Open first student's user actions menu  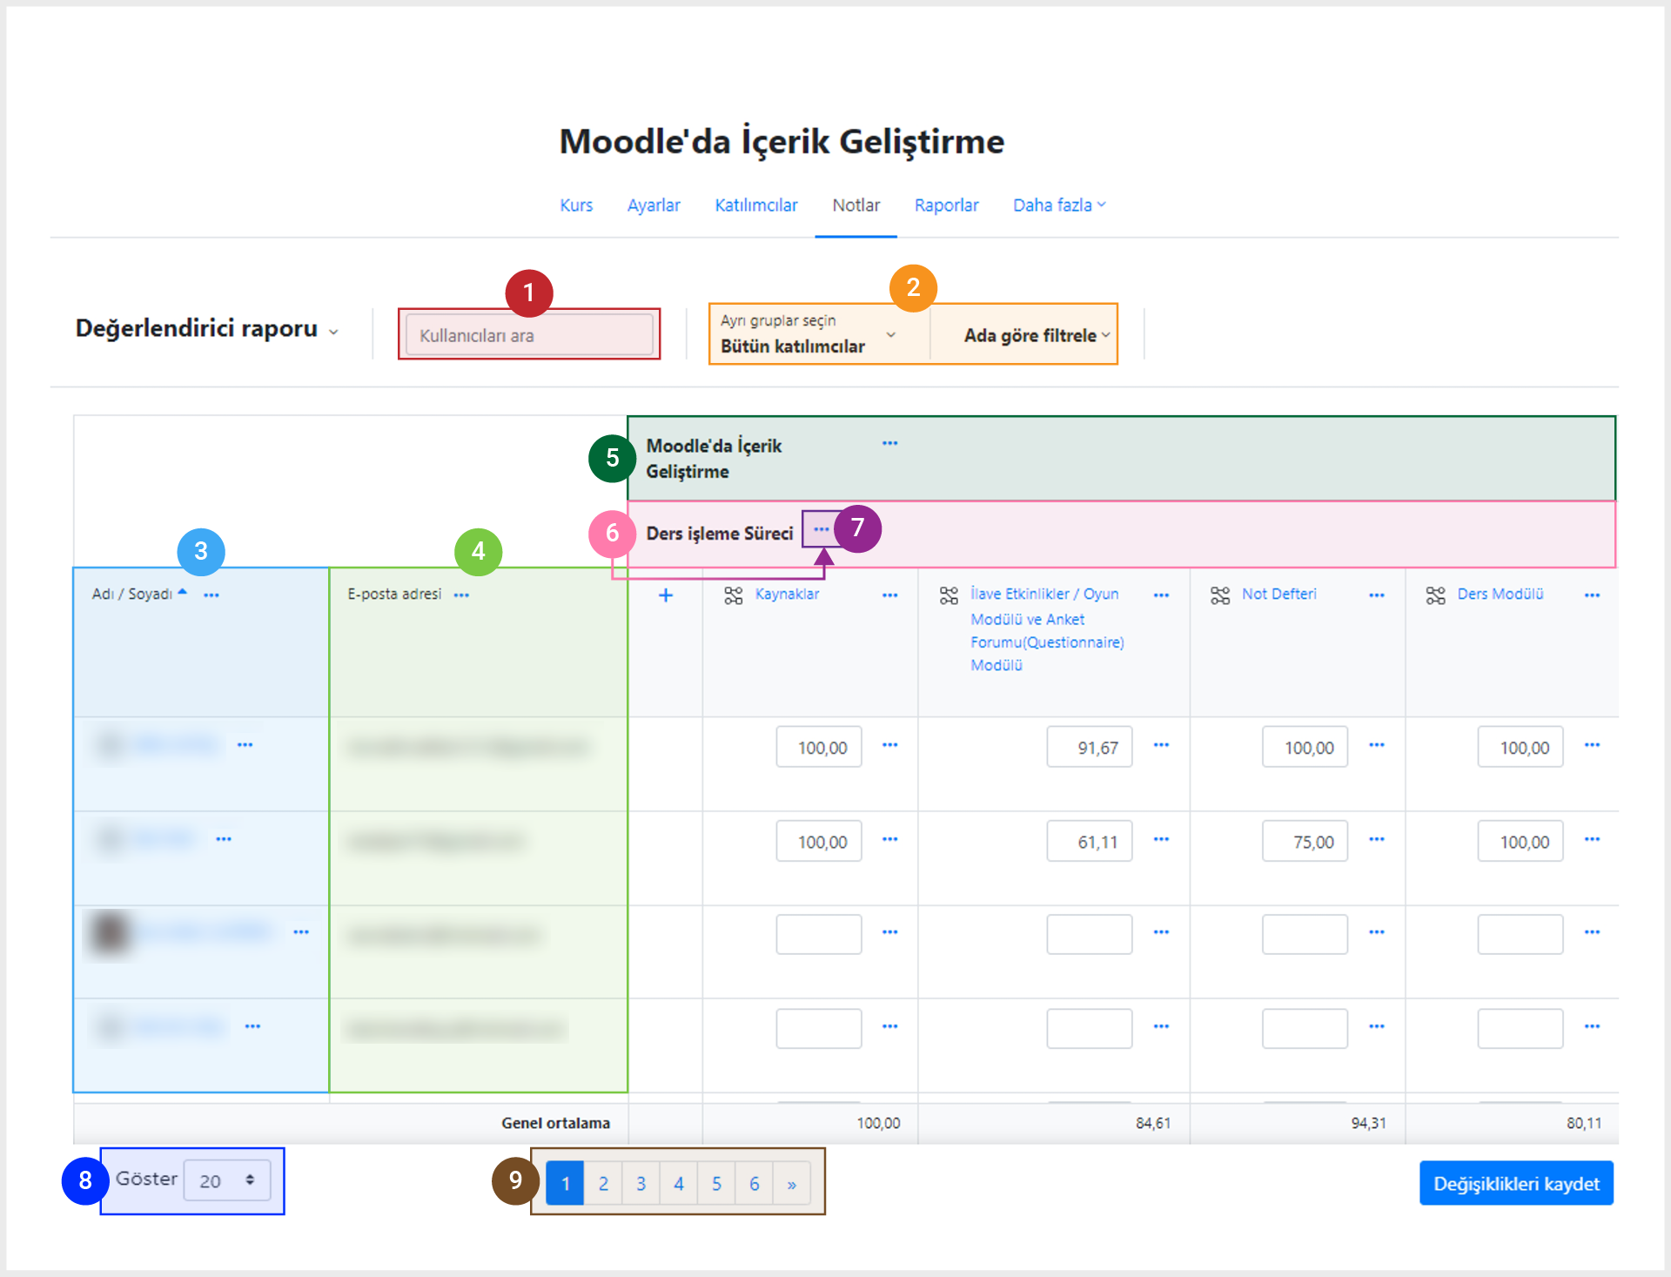coord(245,745)
